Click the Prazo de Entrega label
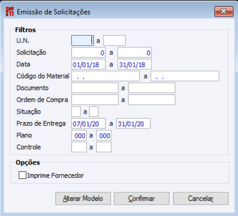Screen dimensions: 238x216 [x=41, y=124]
